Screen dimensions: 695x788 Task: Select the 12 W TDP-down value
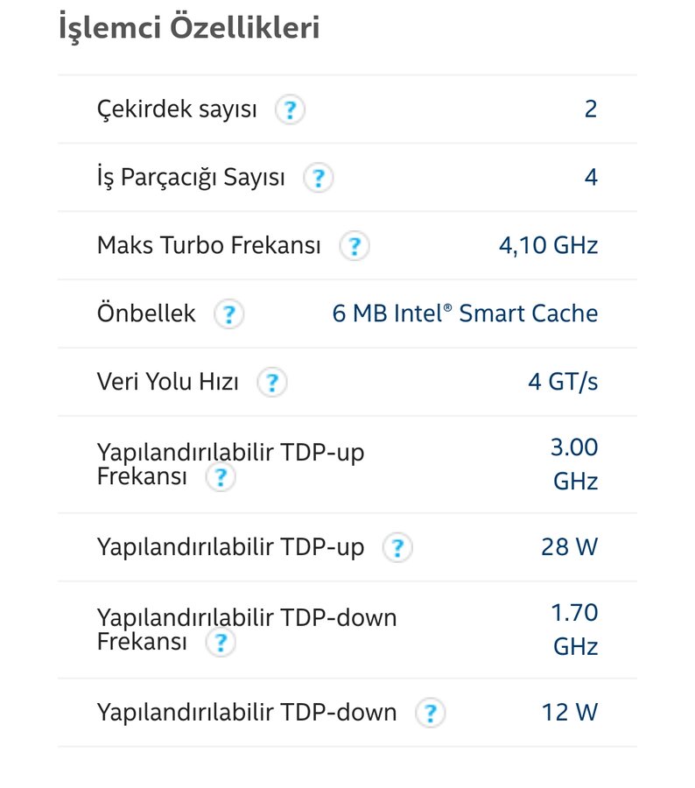pyautogui.click(x=569, y=713)
